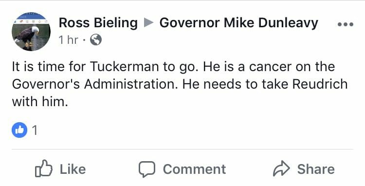Click the curved arrow Share icon
365x186 pixels.
pos(281,168)
